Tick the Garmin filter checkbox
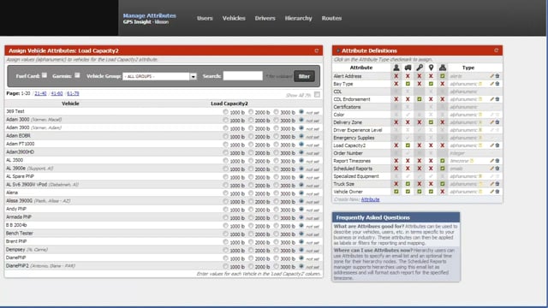Image resolution: width=548 pixels, height=308 pixels. point(77,75)
